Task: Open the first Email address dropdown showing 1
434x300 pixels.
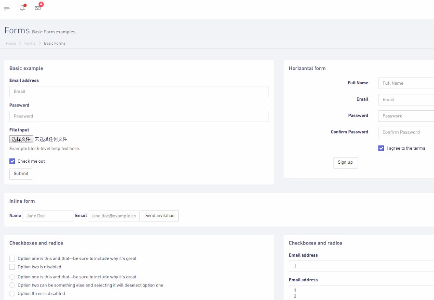Action: click(x=362, y=266)
